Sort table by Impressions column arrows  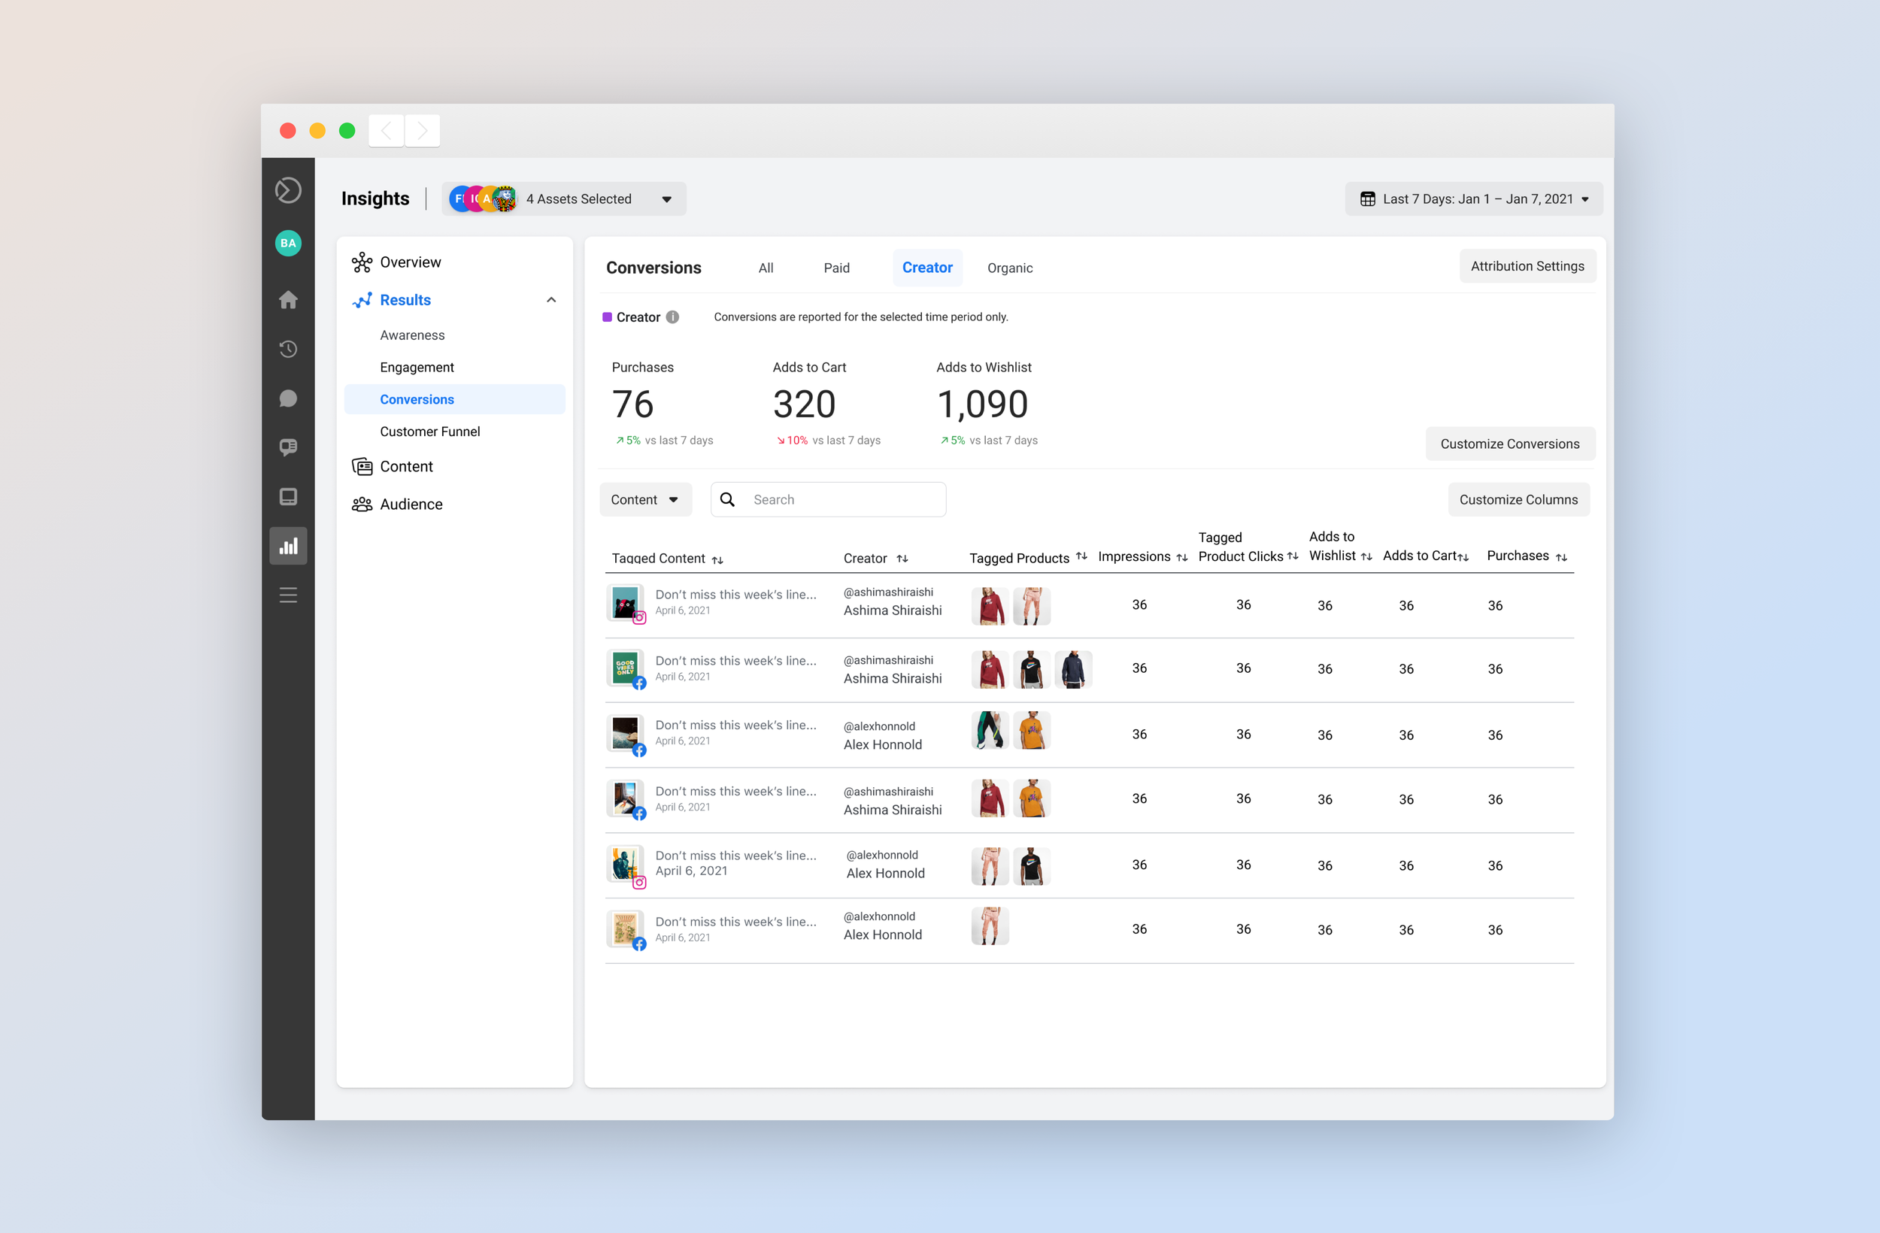1181,558
